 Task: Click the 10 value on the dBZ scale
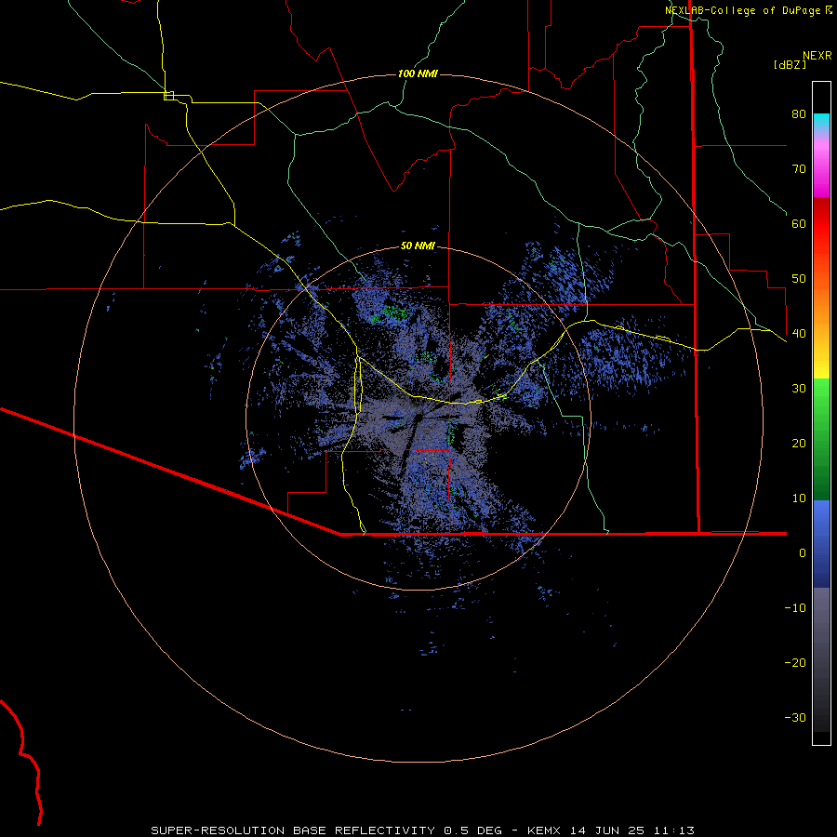tap(799, 498)
